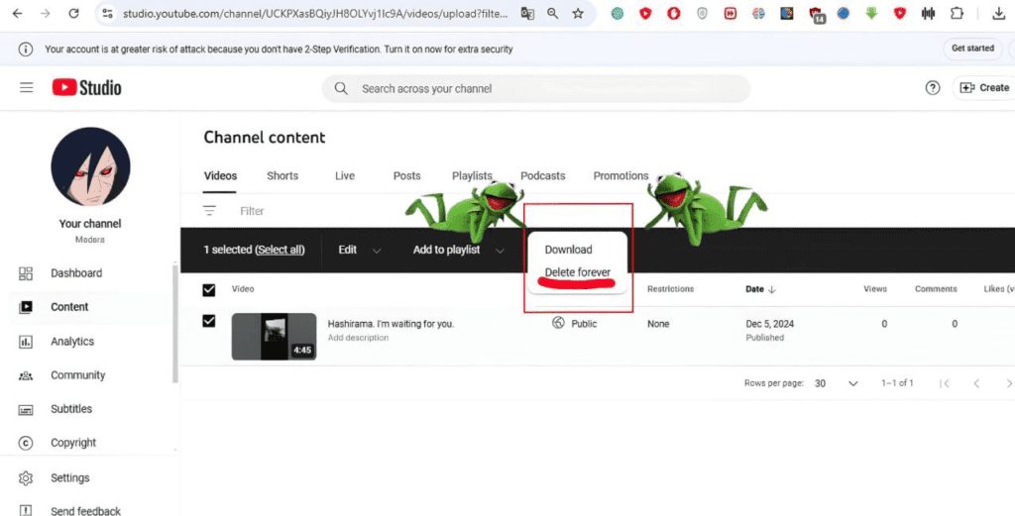
Task: Click the Create button
Action: [984, 88]
